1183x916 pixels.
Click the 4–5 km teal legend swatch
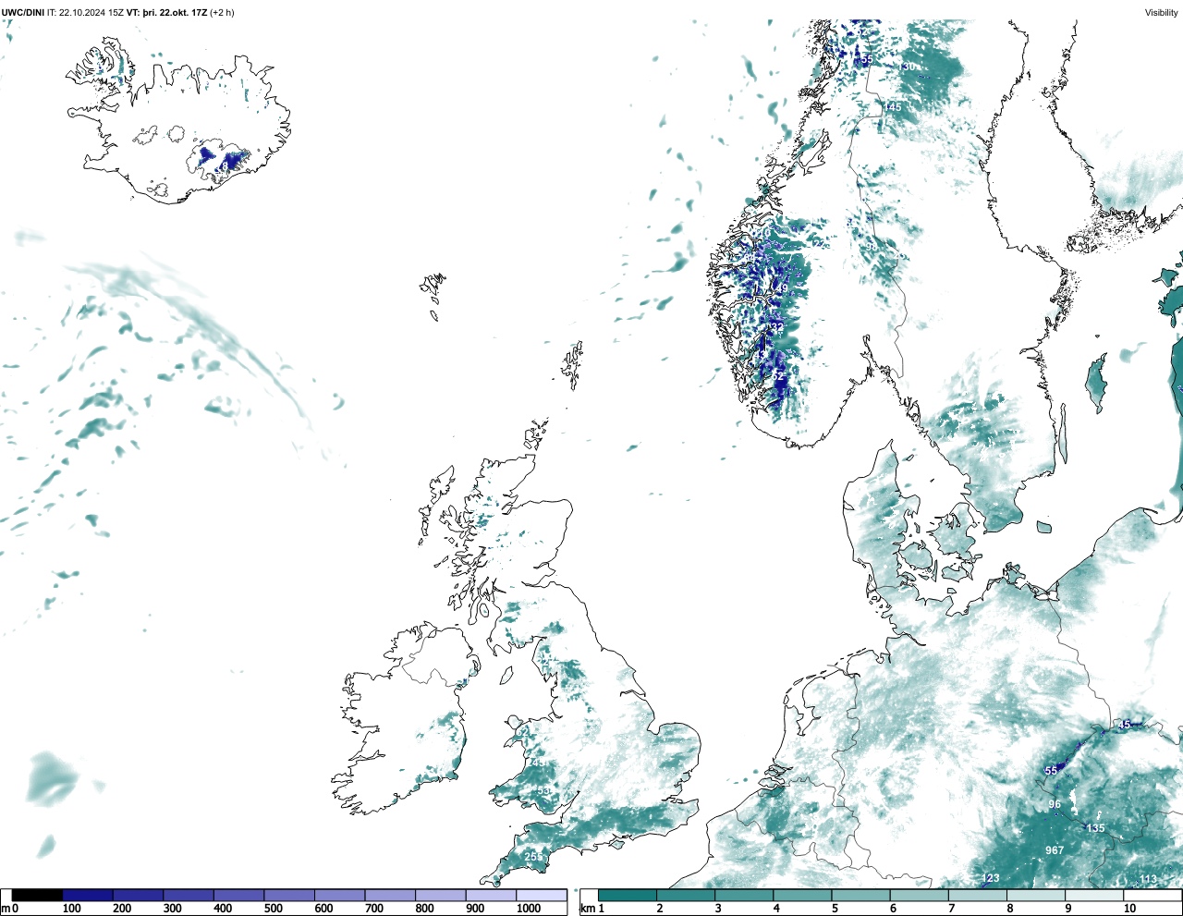(802, 896)
